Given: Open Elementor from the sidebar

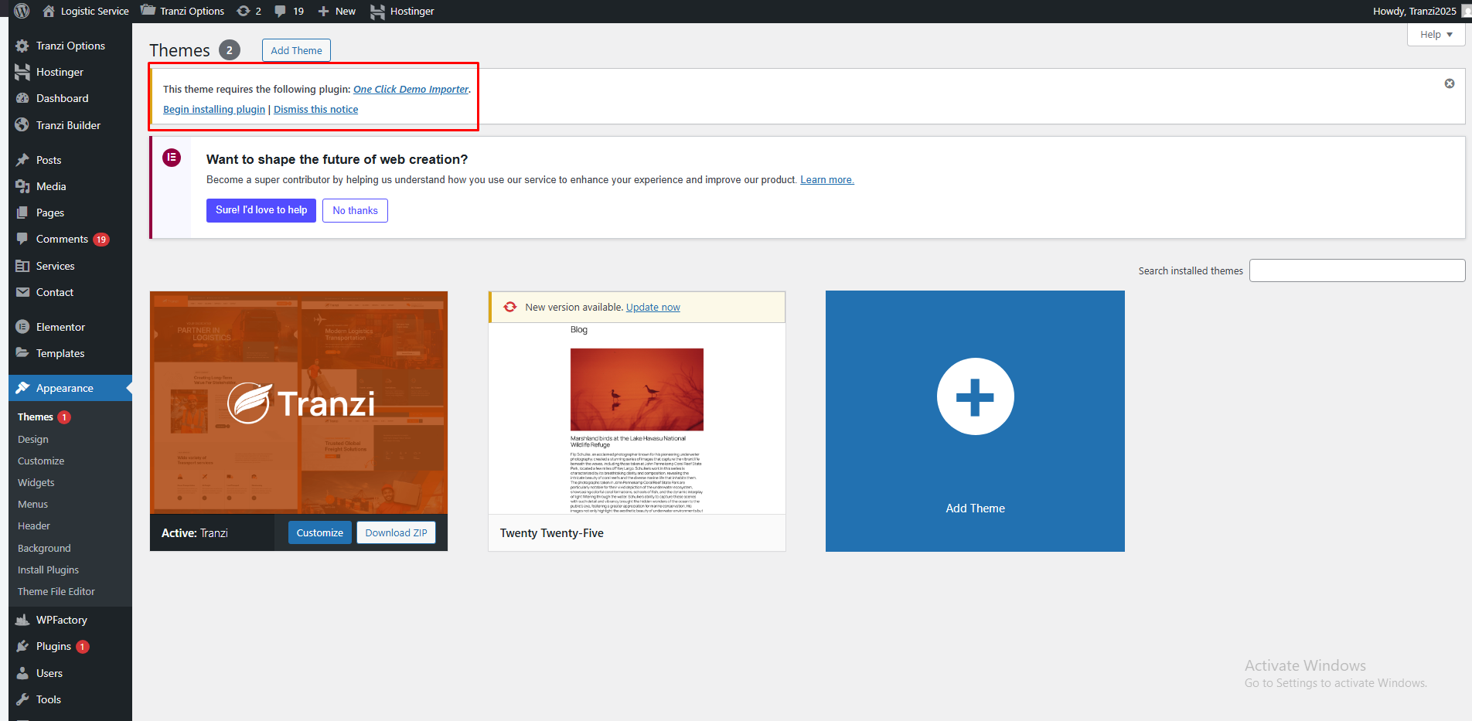Looking at the screenshot, I should (x=60, y=327).
